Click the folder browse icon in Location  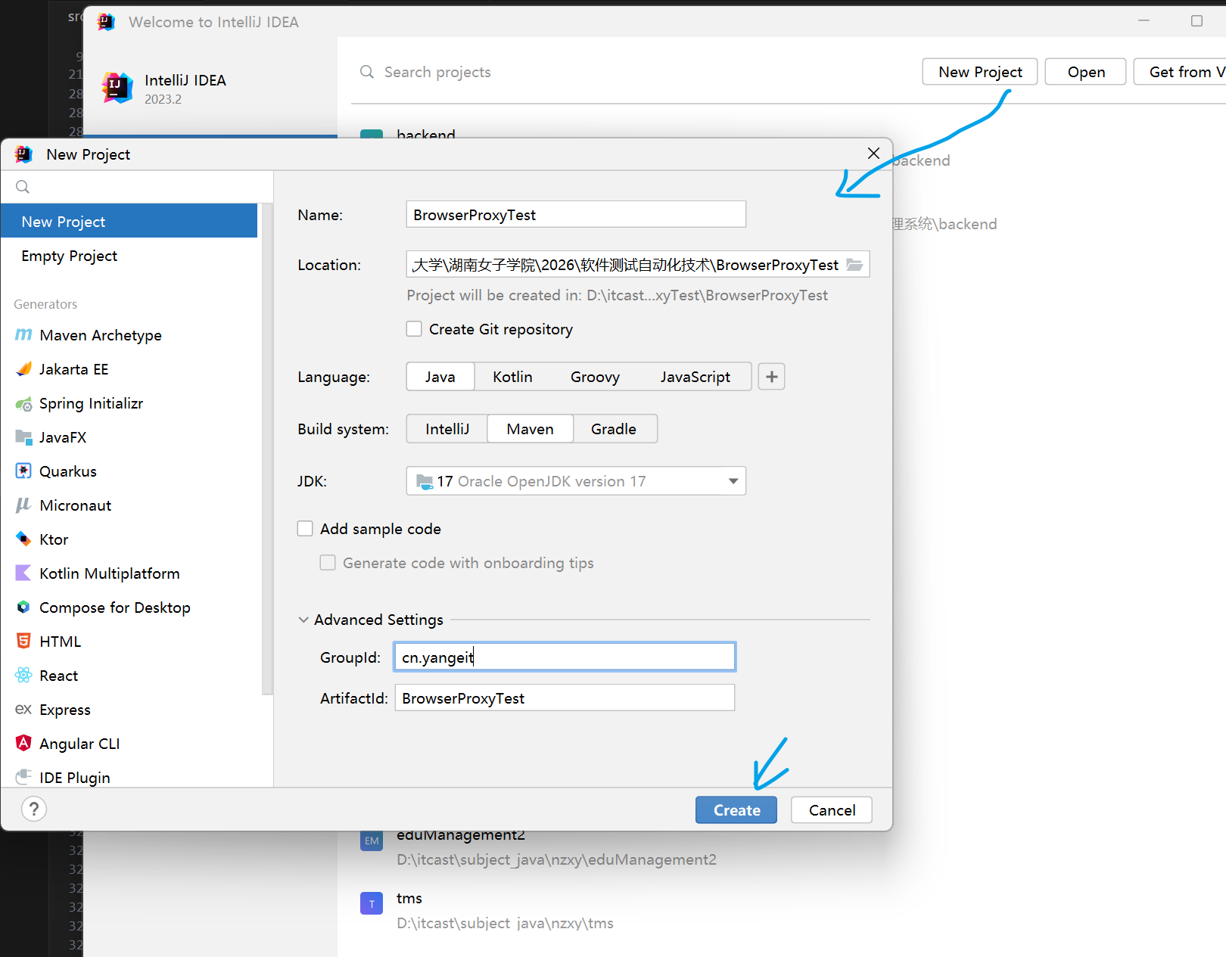pos(854,265)
